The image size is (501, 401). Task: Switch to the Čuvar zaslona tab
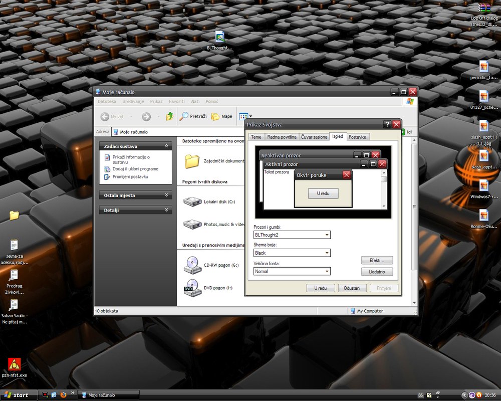[314, 137]
